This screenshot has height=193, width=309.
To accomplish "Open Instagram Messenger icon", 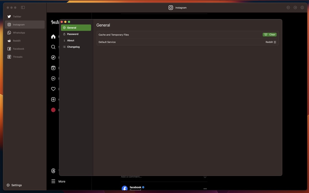I will click(x=53, y=78).
